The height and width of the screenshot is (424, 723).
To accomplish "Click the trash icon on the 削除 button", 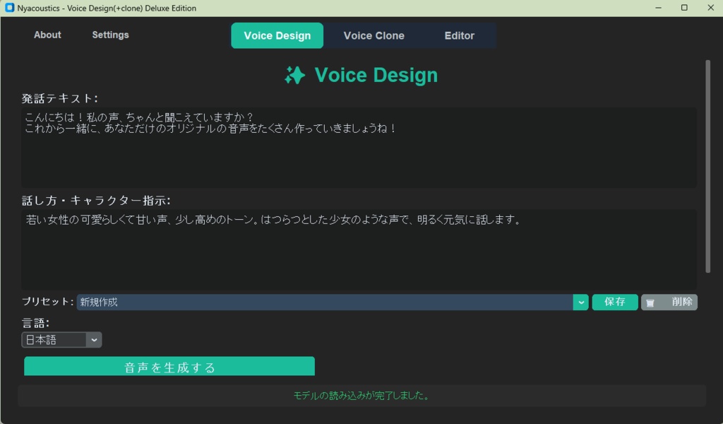I will tap(650, 302).
